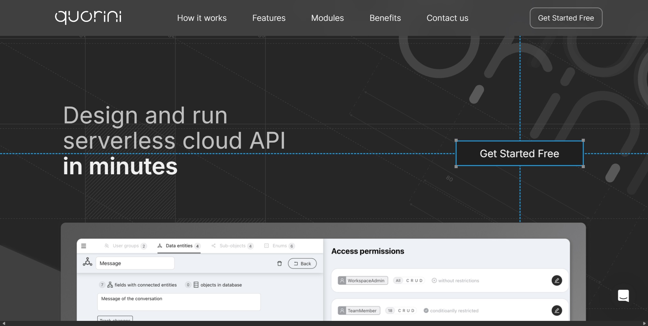
Task: Open the chat widget icon
Action: (623, 296)
